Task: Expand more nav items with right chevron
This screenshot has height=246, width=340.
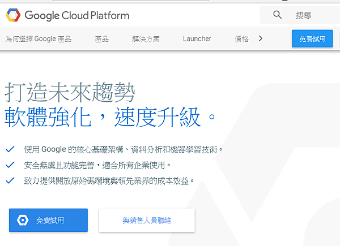Action: point(260,38)
